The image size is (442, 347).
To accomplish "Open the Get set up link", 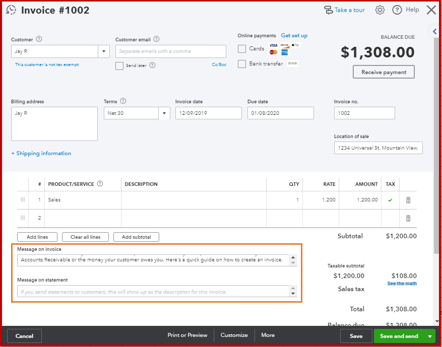I will [294, 35].
